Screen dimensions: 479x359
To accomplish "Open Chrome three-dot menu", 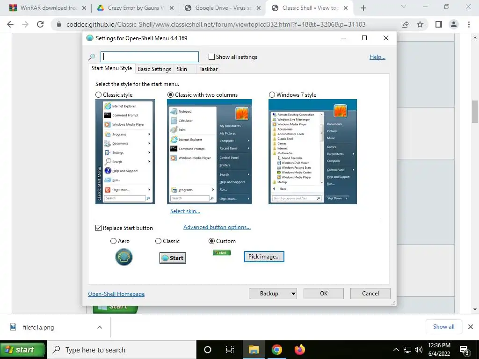I will tap(469, 24).
